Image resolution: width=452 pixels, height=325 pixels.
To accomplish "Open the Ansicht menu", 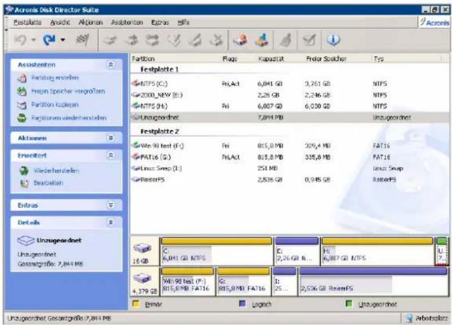I will [x=60, y=22].
